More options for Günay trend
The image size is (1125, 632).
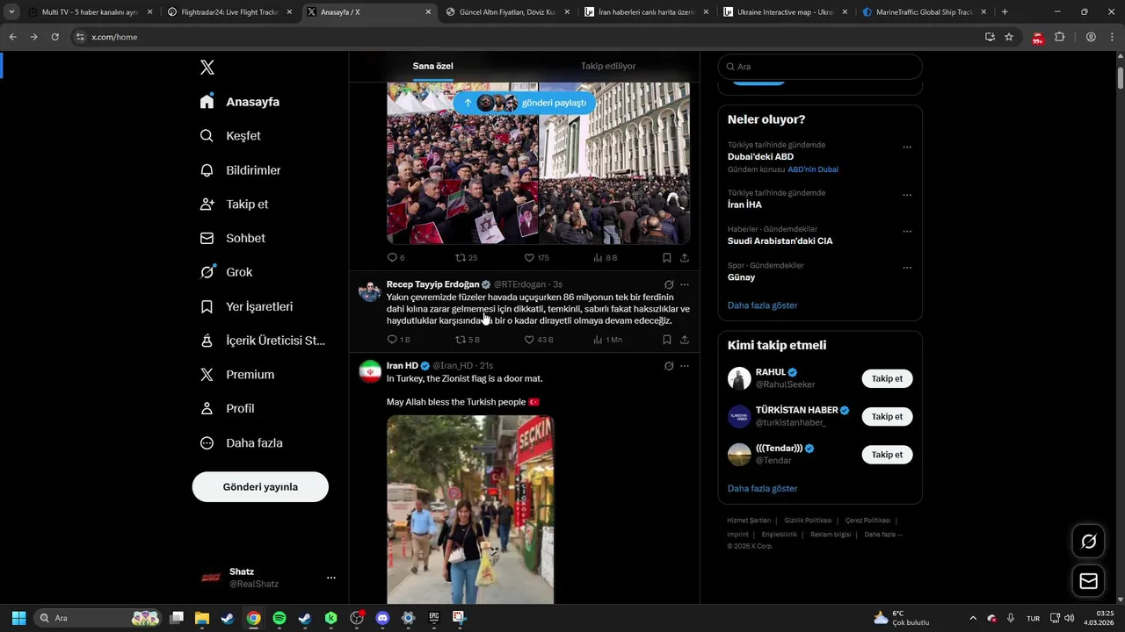[x=907, y=268]
